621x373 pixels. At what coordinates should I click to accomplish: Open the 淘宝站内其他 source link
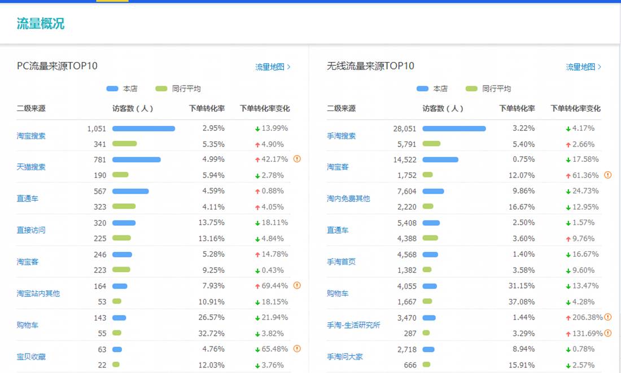[x=38, y=293]
